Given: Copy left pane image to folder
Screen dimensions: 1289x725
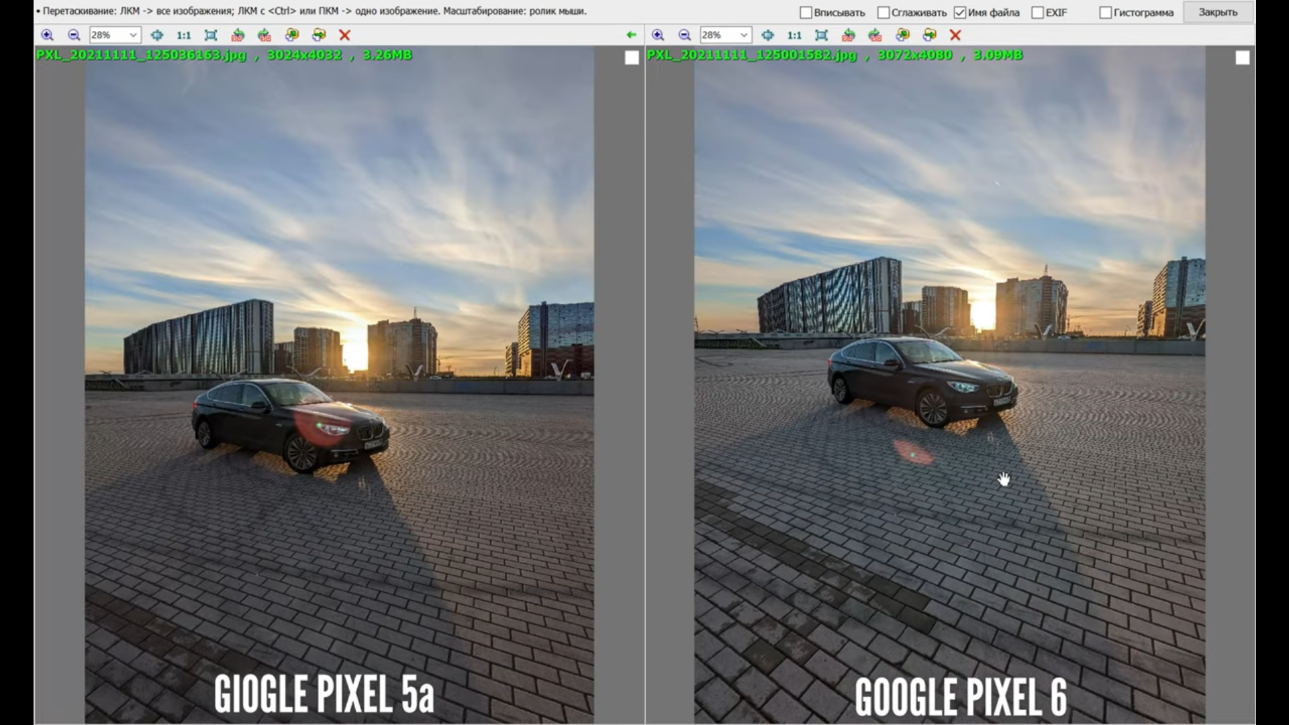Looking at the screenshot, I should (292, 35).
